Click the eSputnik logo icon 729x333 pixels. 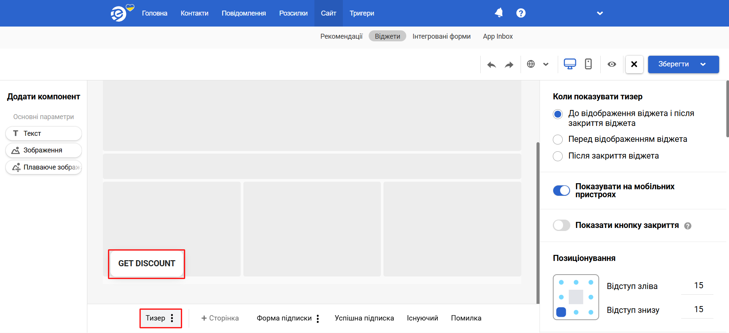pyautogui.click(x=118, y=14)
